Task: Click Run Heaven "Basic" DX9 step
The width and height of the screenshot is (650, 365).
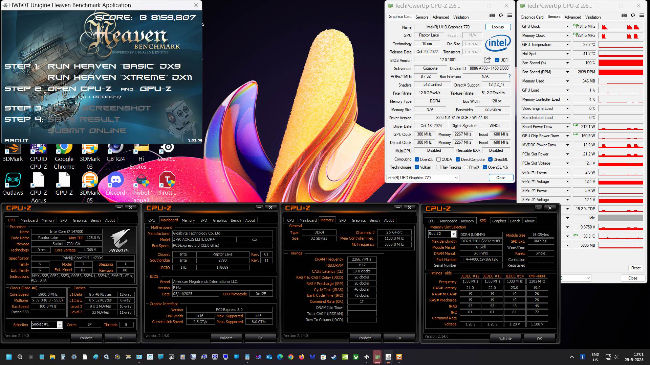Action: [x=114, y=66]
